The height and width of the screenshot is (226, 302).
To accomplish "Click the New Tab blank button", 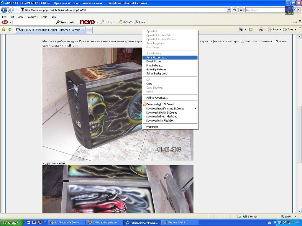I will [89, 30].
